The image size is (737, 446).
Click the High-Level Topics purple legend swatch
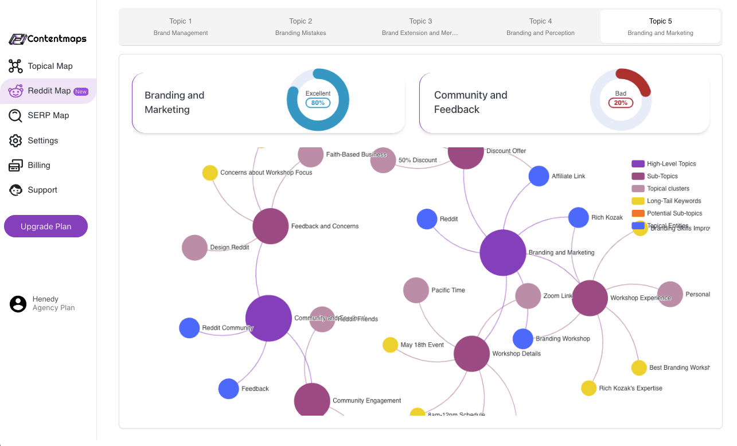[638, 164]
